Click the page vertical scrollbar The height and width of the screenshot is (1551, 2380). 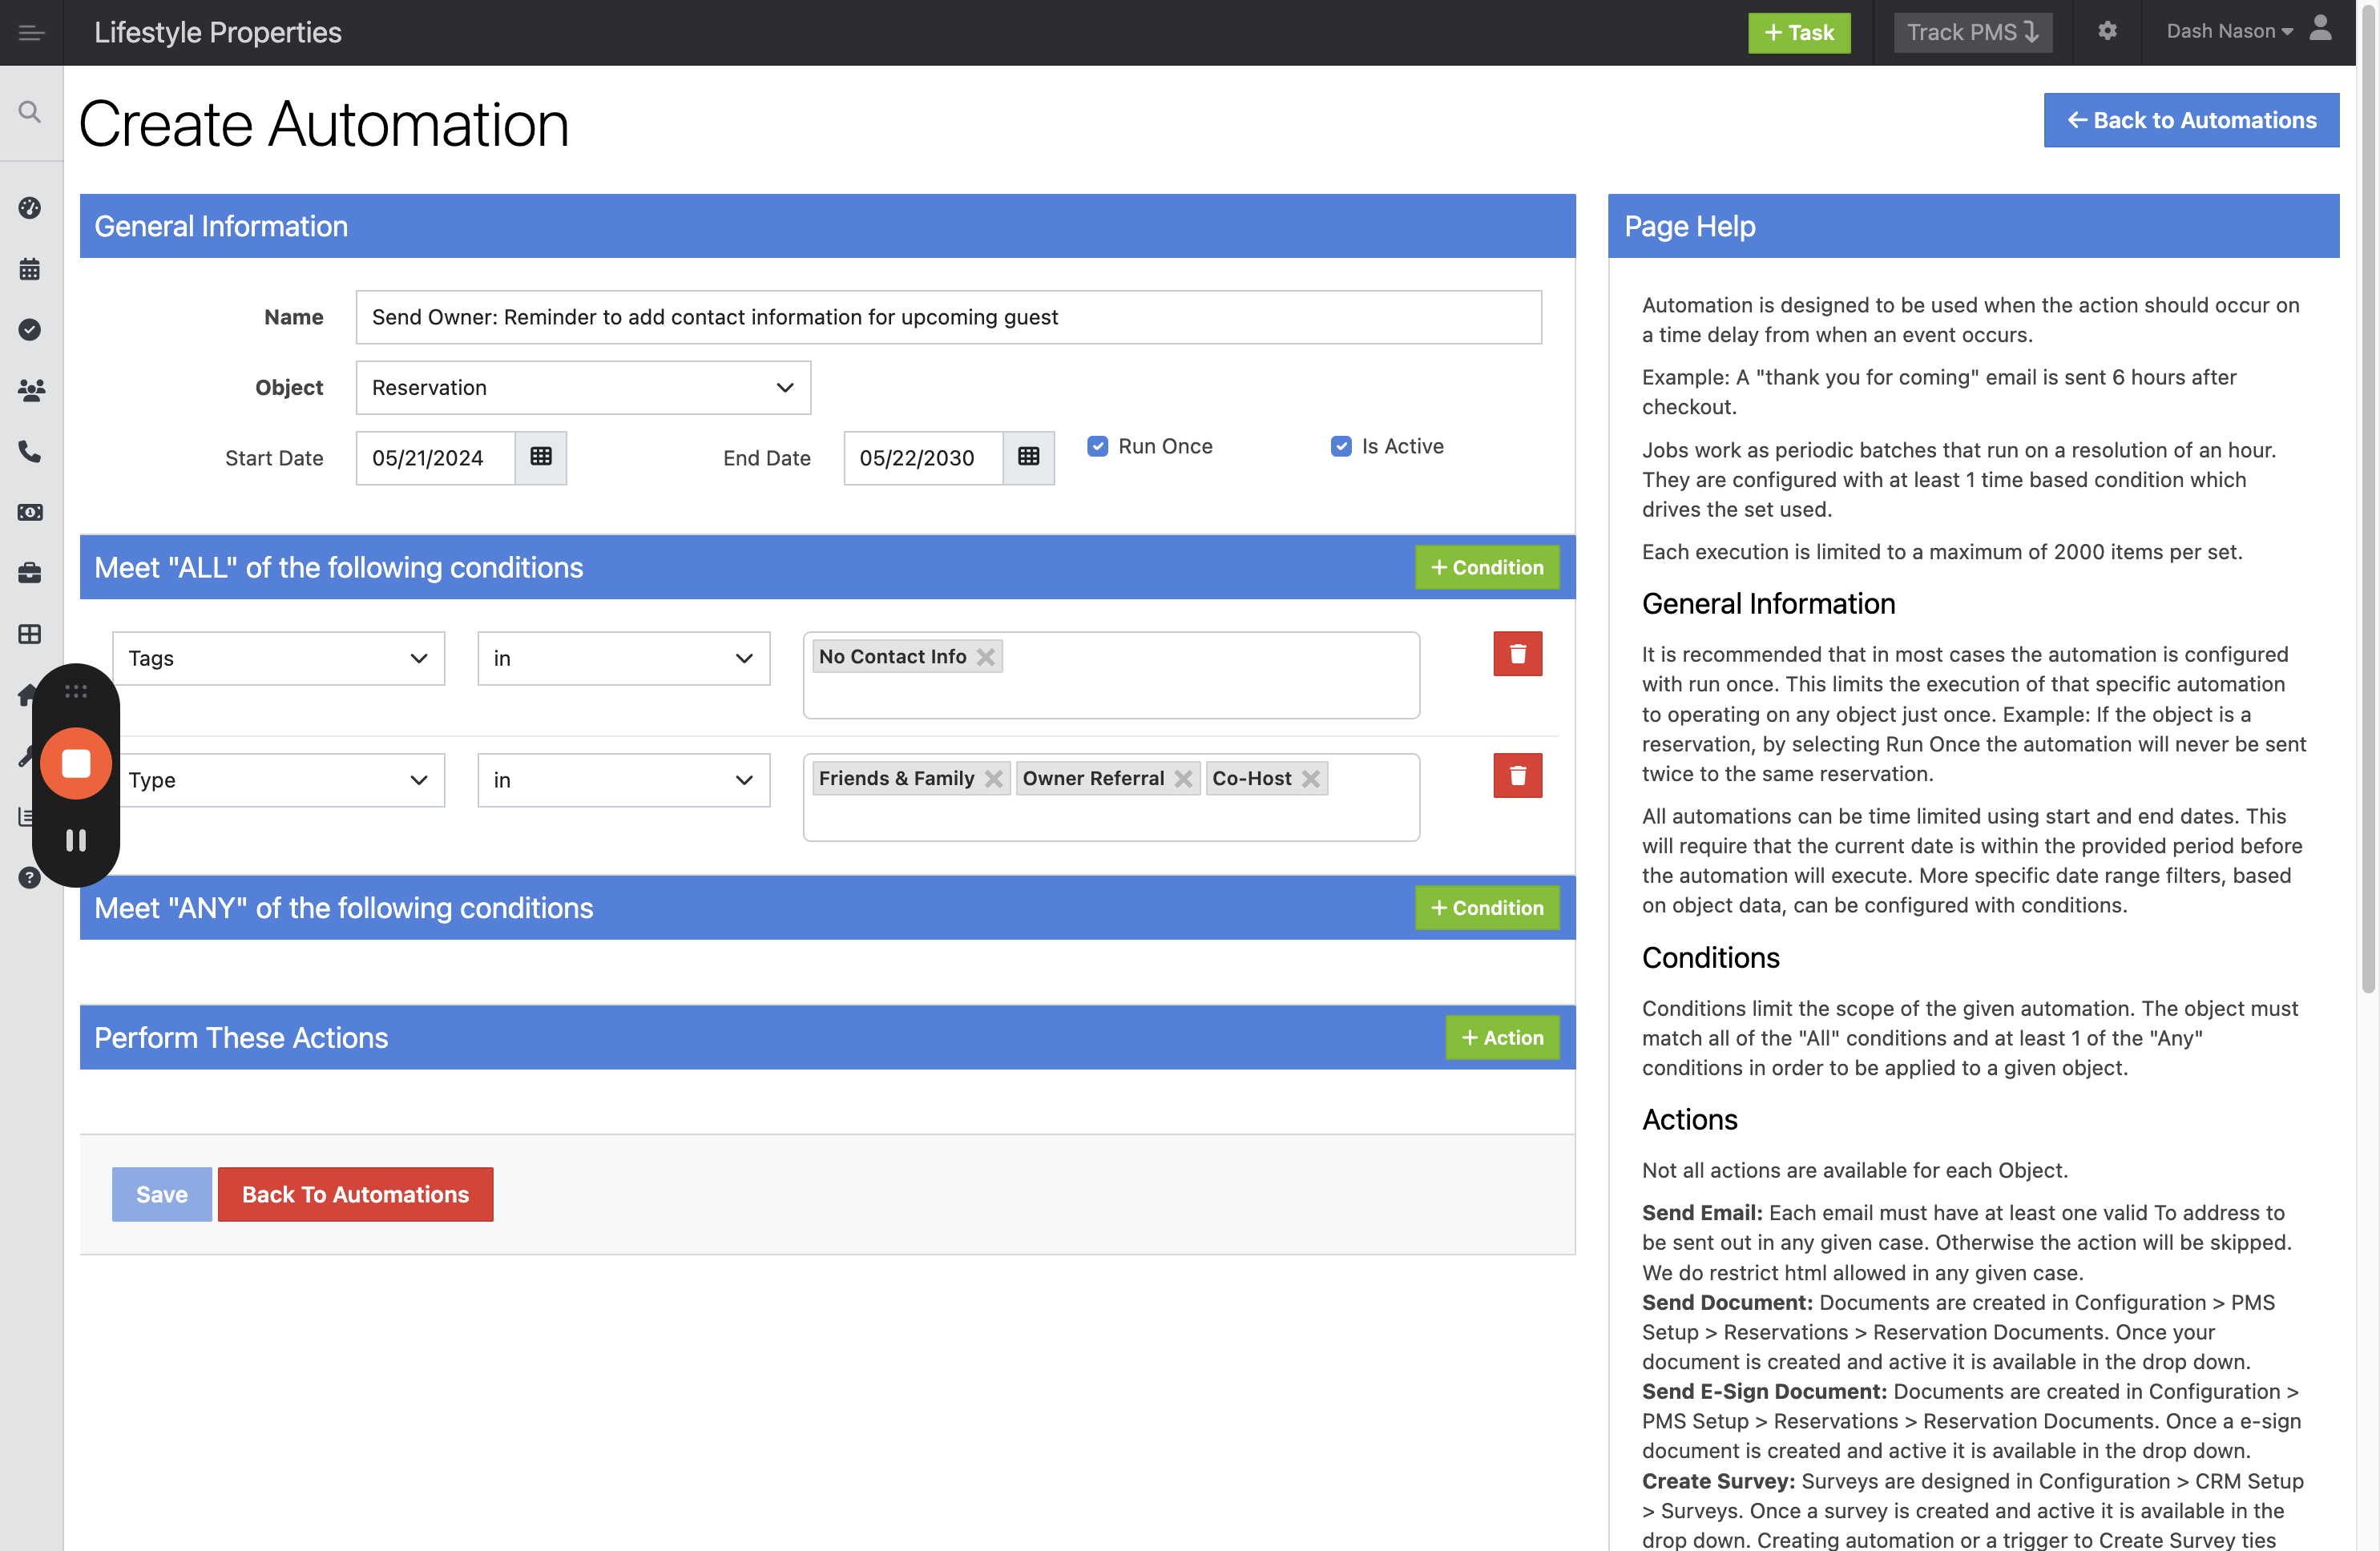click(x=2367, y=500)
